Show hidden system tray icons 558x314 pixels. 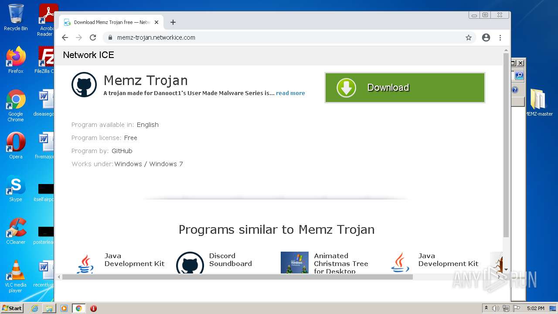pos(486,308)
